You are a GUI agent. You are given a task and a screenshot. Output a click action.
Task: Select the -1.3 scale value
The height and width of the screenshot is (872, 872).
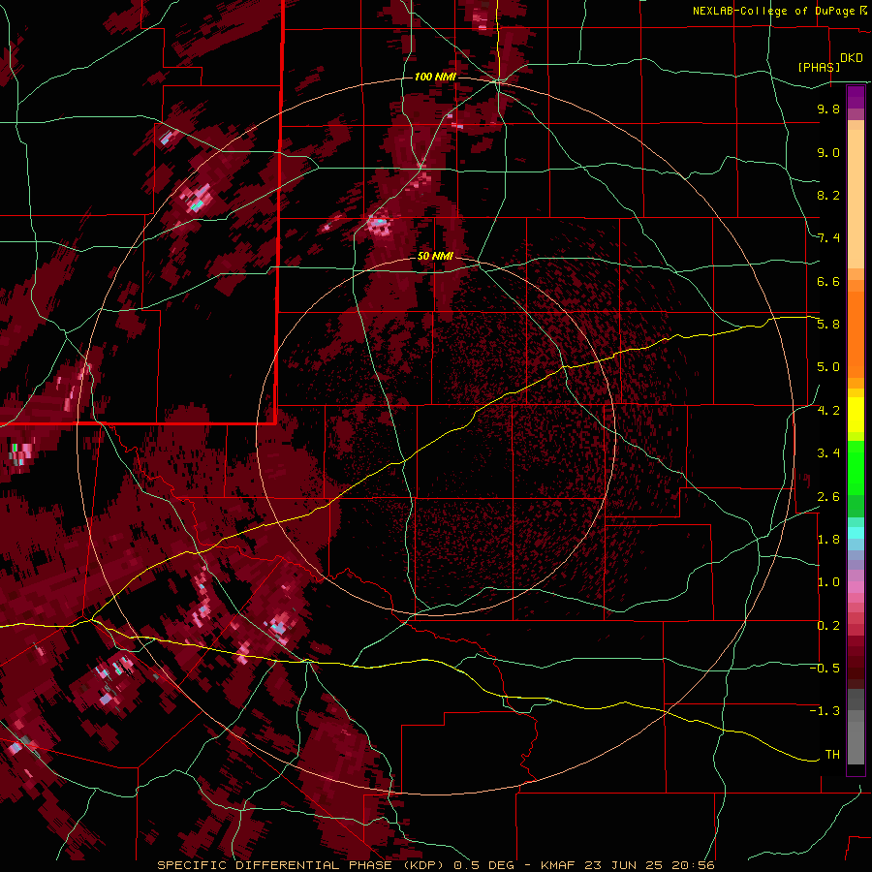click(x=825, y=711)
